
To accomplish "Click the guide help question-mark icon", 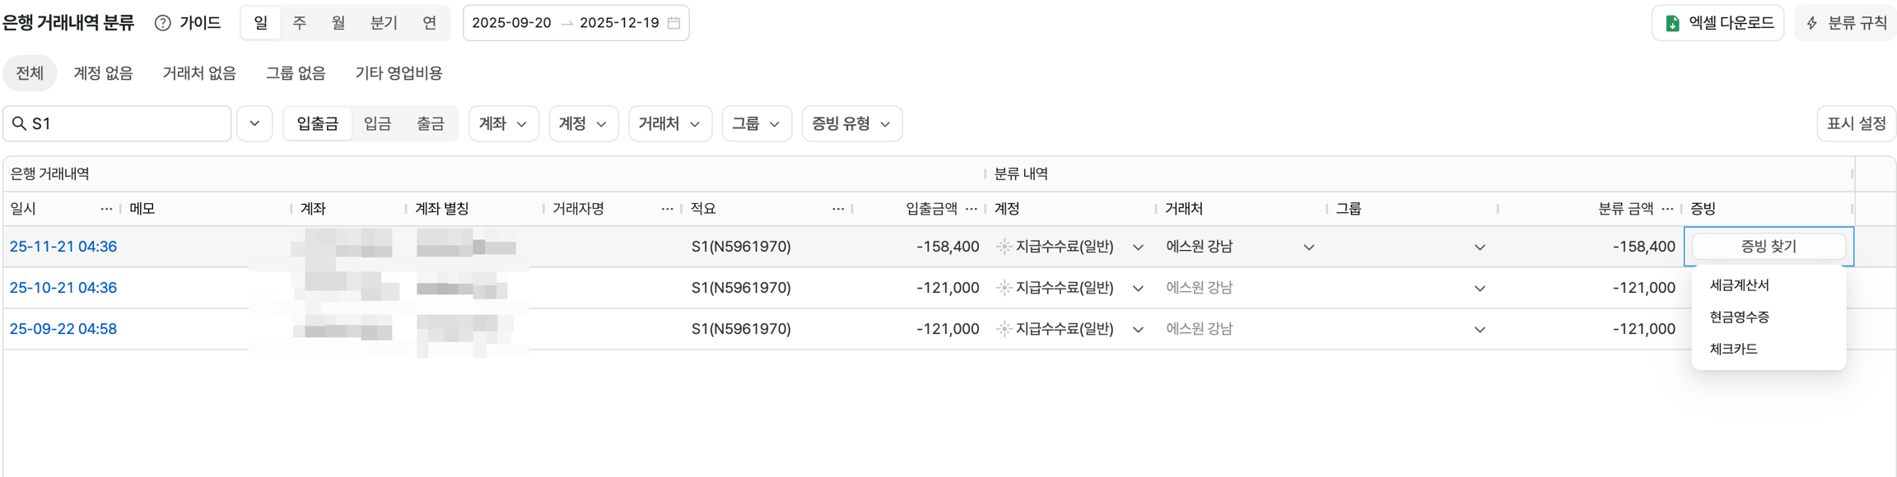I will (163, 23).
